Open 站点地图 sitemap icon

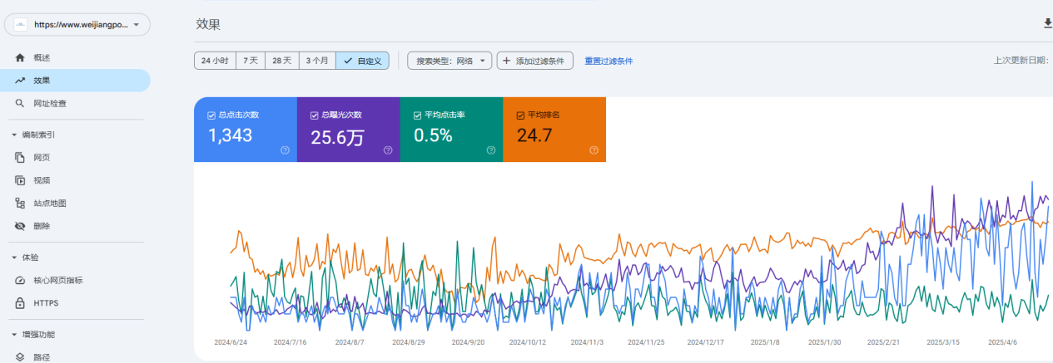click(20, 203)
